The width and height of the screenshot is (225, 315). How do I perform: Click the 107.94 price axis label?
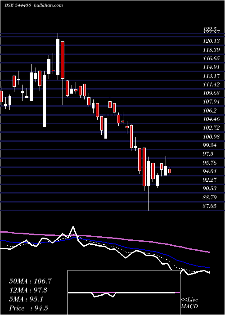tap(211, 102)
